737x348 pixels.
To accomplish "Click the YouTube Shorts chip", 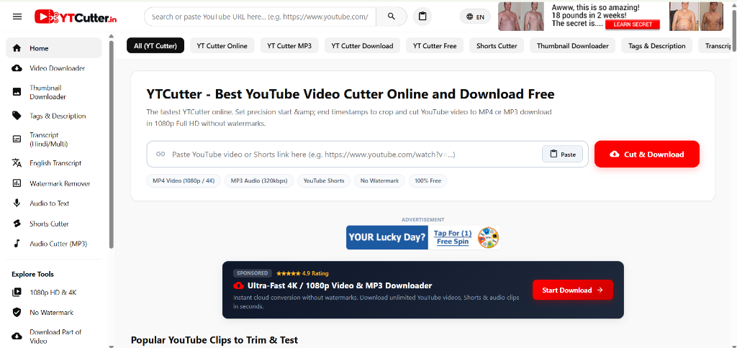I will click(x=324, y=180).
